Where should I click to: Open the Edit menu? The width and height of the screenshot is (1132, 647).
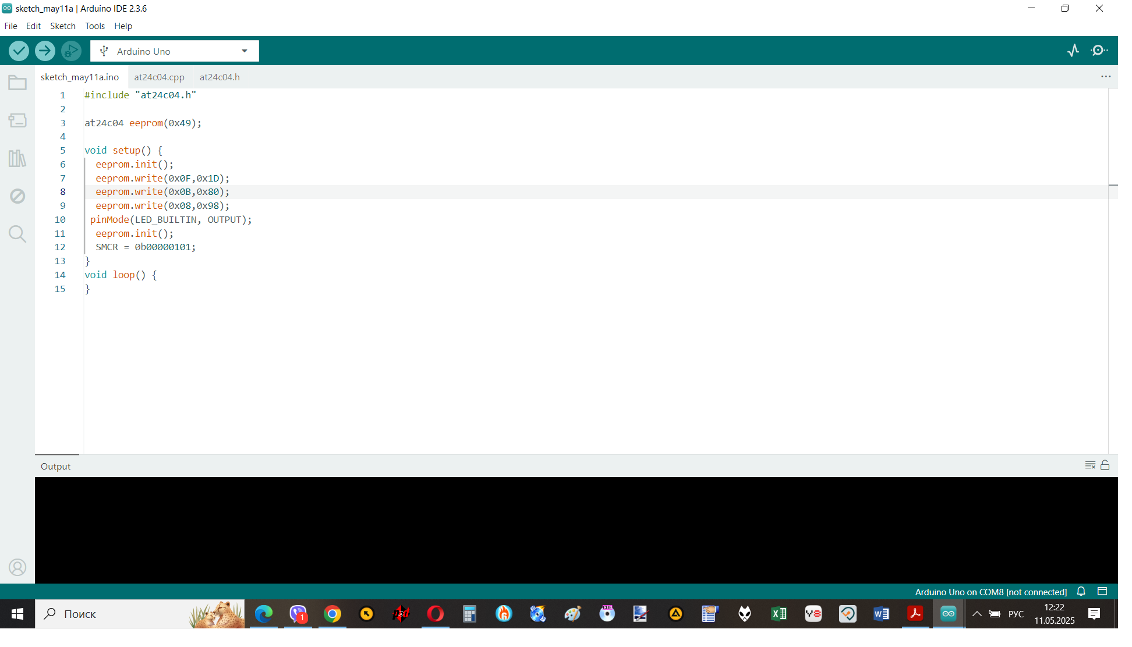point(33,26)
